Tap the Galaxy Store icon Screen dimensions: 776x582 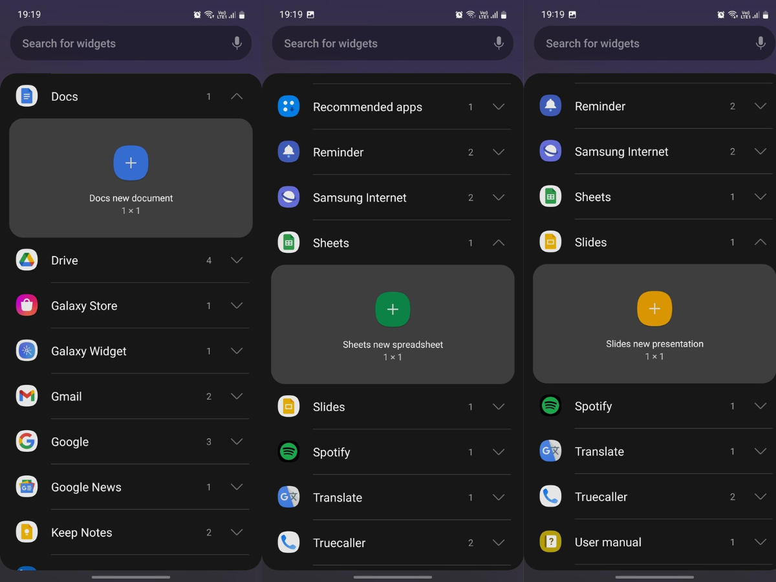click(27, 305)
